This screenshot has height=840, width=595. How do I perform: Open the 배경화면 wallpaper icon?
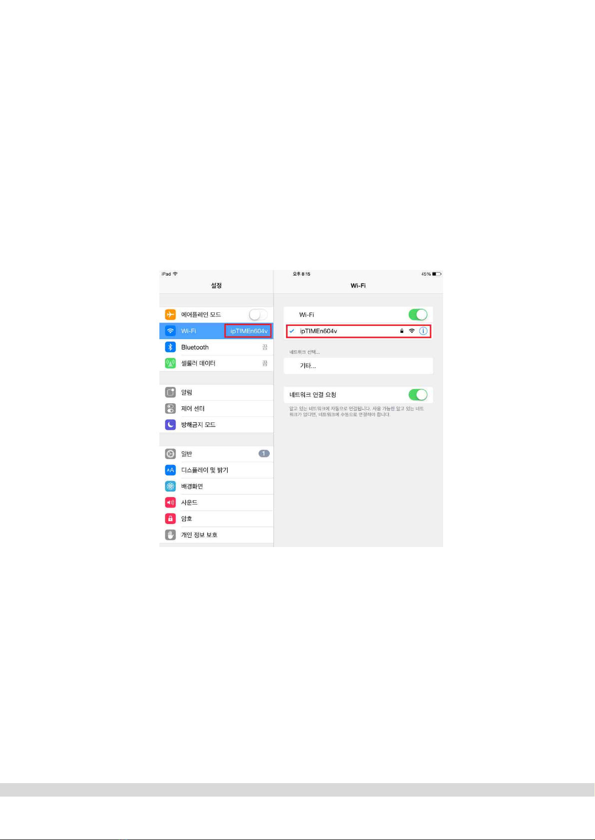pos(170,486)
